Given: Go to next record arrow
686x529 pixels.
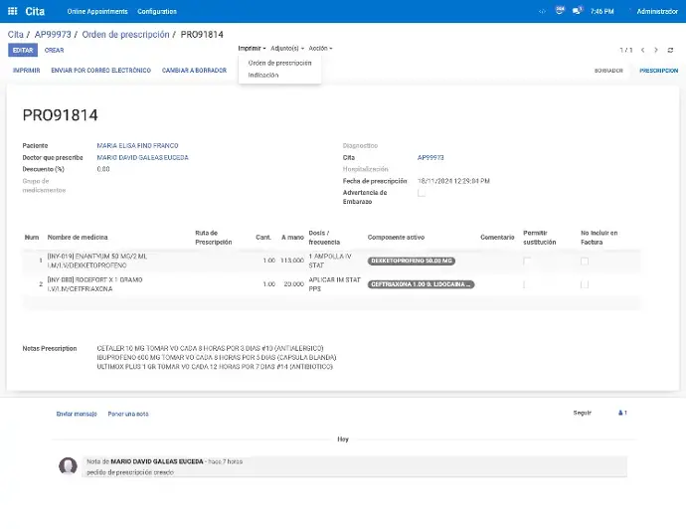Looking at the screenshot, I should pos(655,49).
